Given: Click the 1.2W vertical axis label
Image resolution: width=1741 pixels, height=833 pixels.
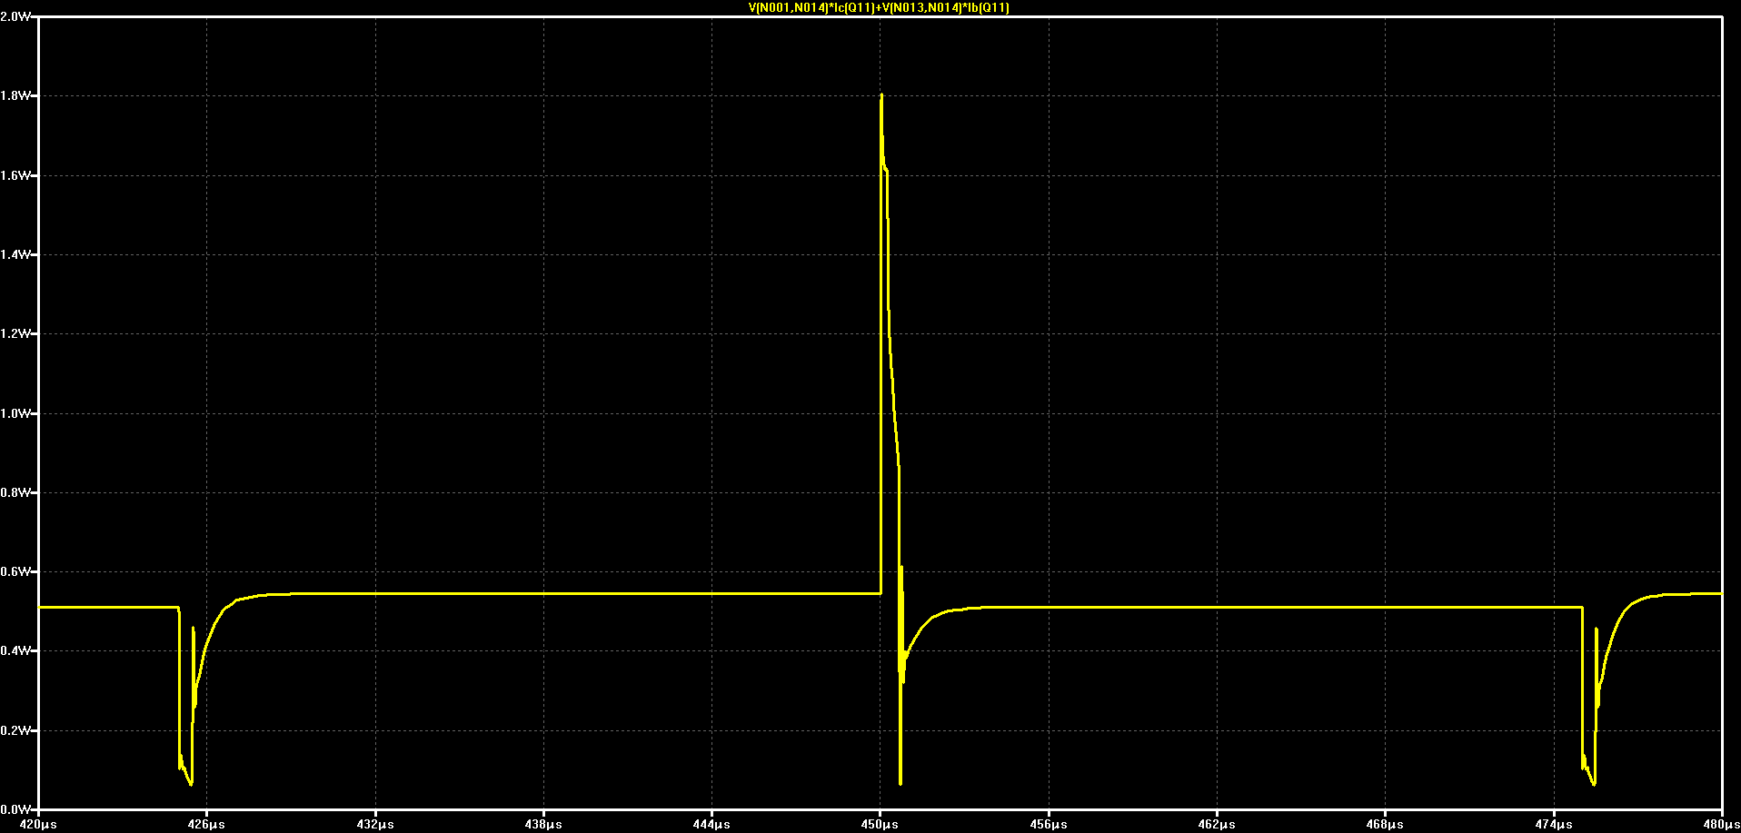Looking at the screenshot, I should [15, 333].
